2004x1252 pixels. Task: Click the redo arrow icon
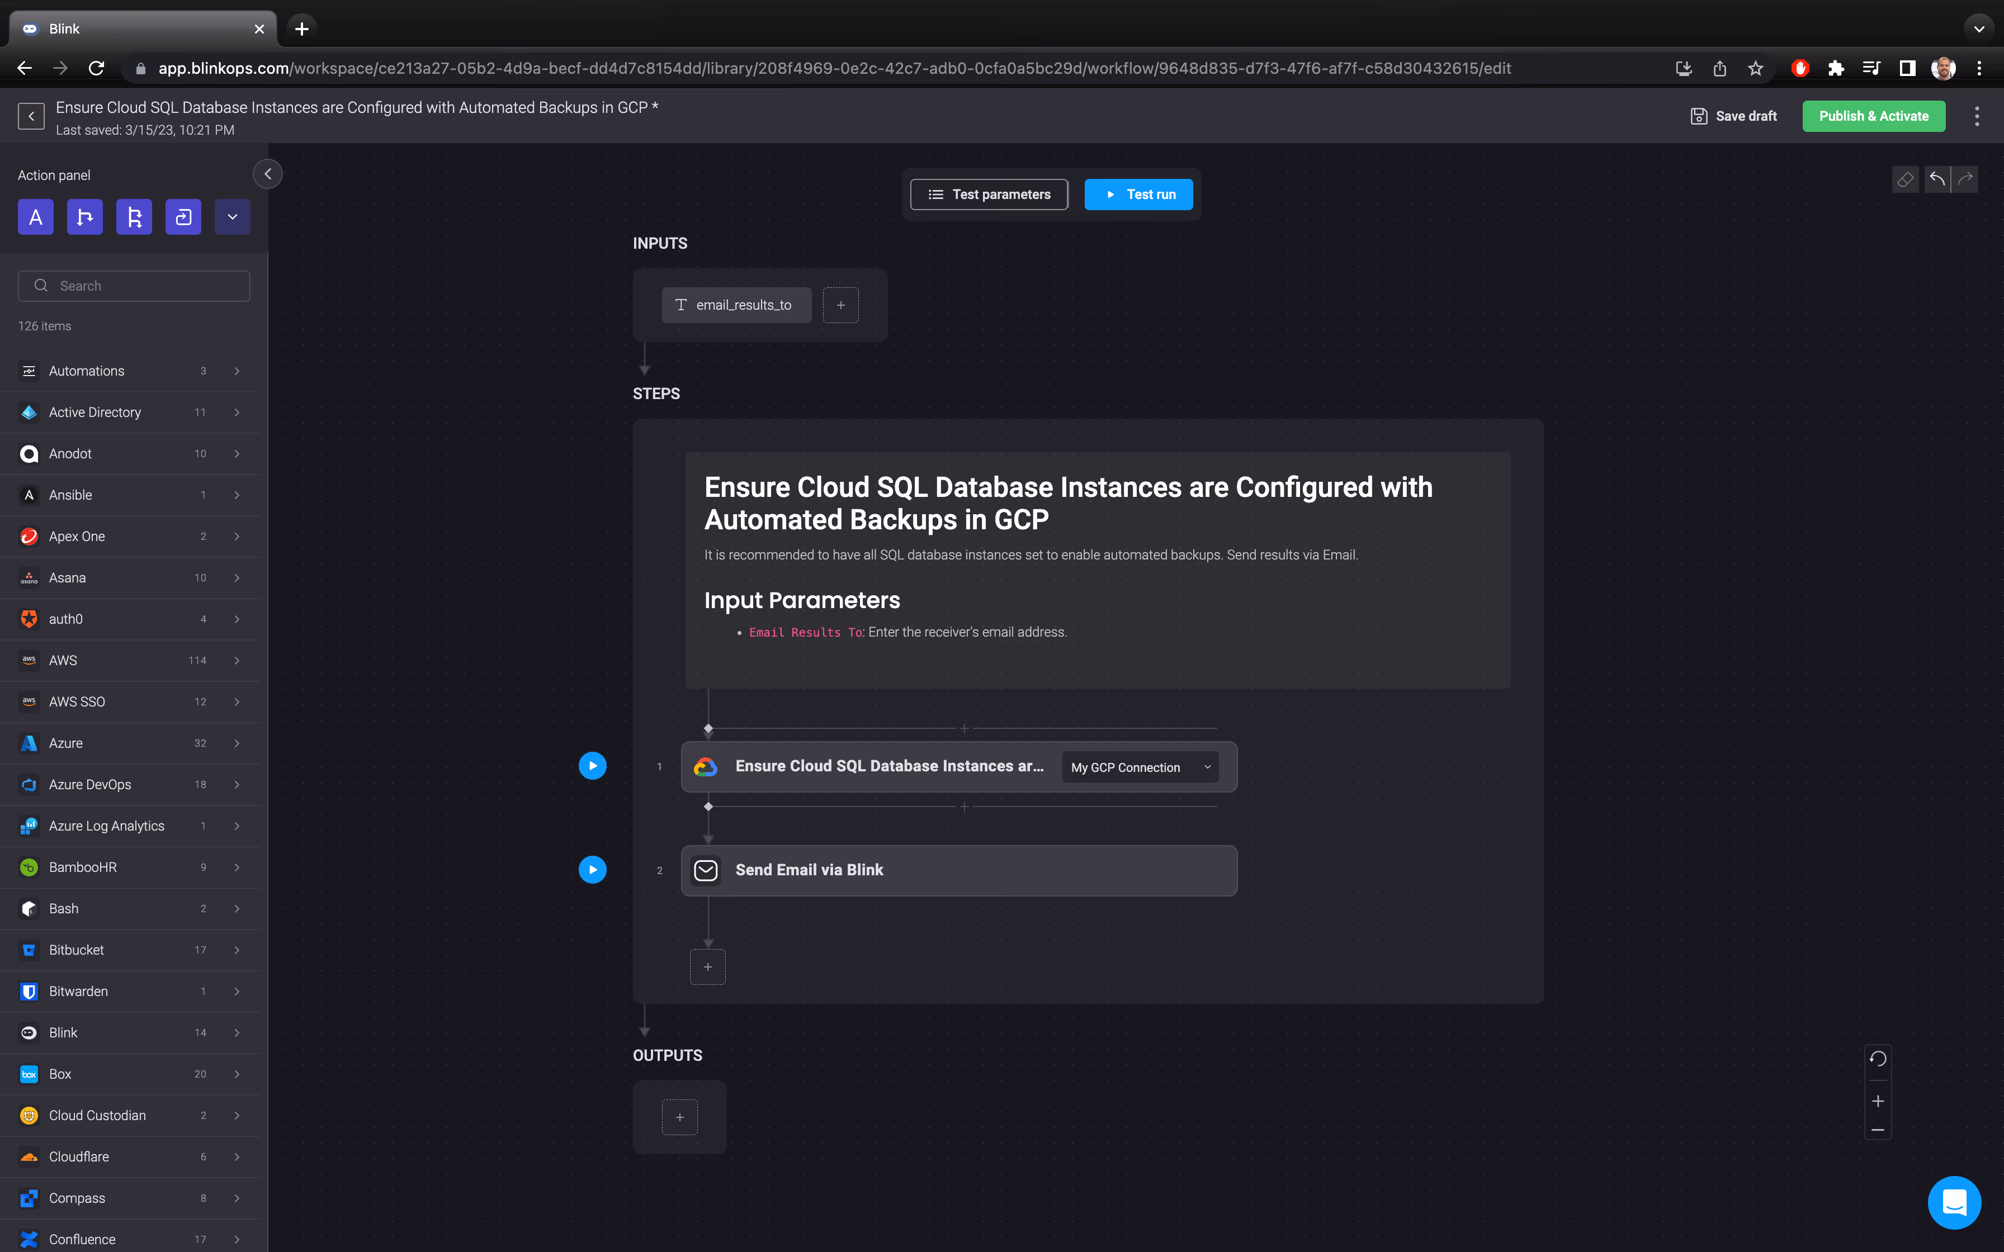point(1965,179)
